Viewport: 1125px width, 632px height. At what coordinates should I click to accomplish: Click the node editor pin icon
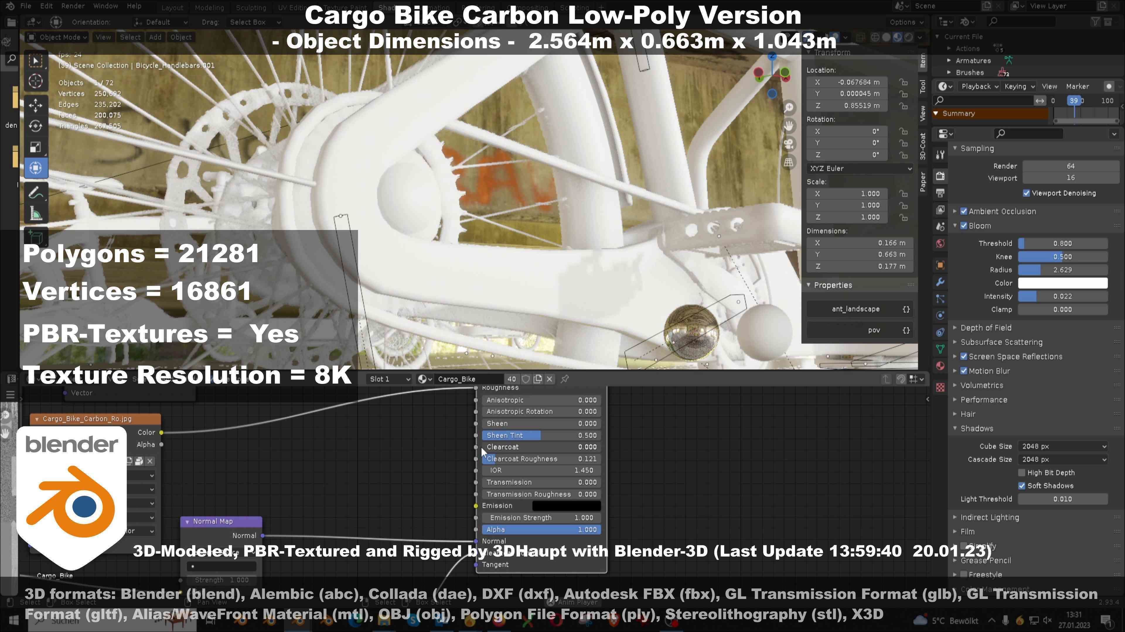tap(565, 379)
